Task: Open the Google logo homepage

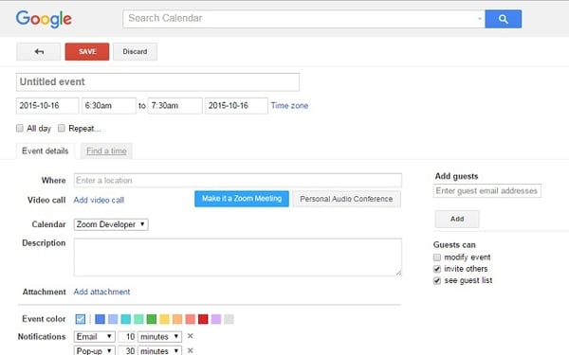Action: (44, 19)
